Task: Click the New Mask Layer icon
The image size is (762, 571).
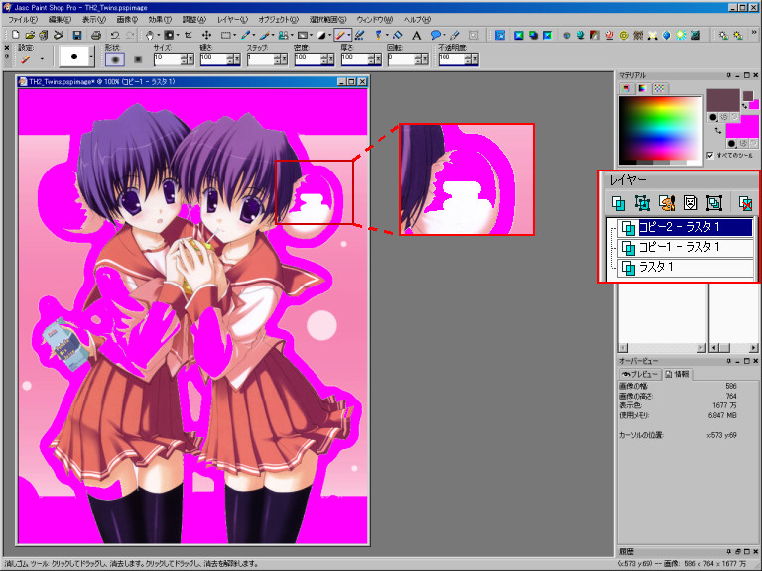Action: 691,203
